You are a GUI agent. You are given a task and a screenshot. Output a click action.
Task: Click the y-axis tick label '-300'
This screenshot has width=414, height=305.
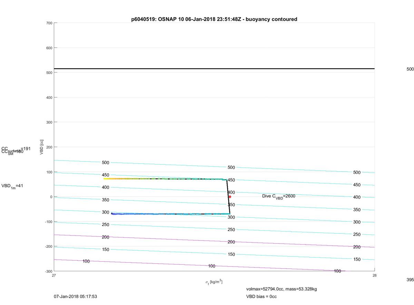tap(48, 271)
